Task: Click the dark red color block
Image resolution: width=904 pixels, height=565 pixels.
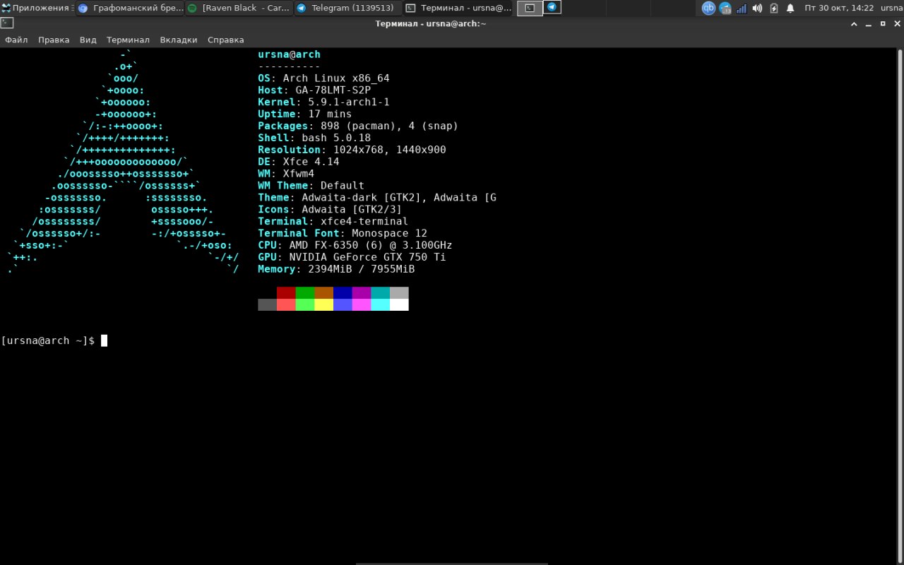Action: [x=286, y=292]
